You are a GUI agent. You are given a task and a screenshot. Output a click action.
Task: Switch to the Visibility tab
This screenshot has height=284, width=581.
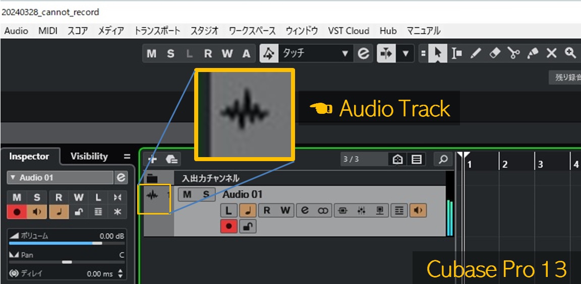click(x=89, y=157)
